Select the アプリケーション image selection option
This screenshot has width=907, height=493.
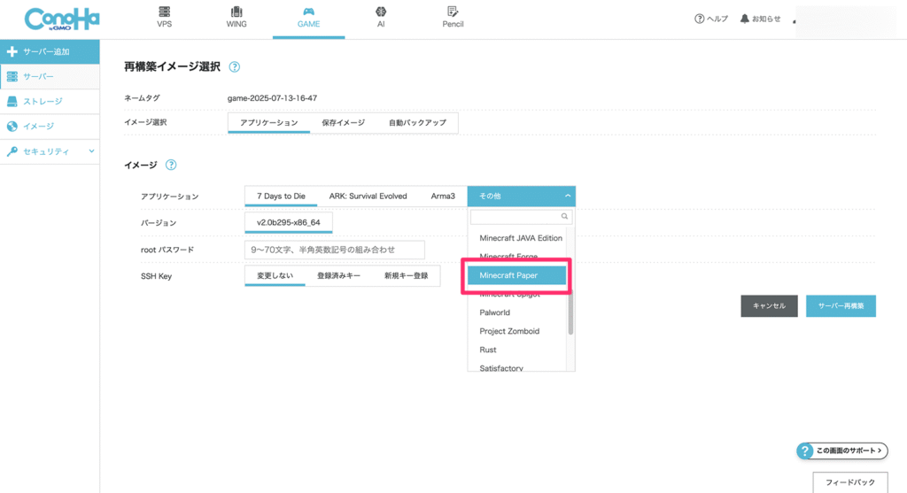pos(269,122)
